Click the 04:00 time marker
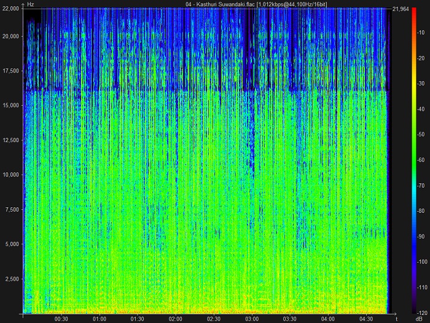430x323 pixels. [x=328, y=319]
